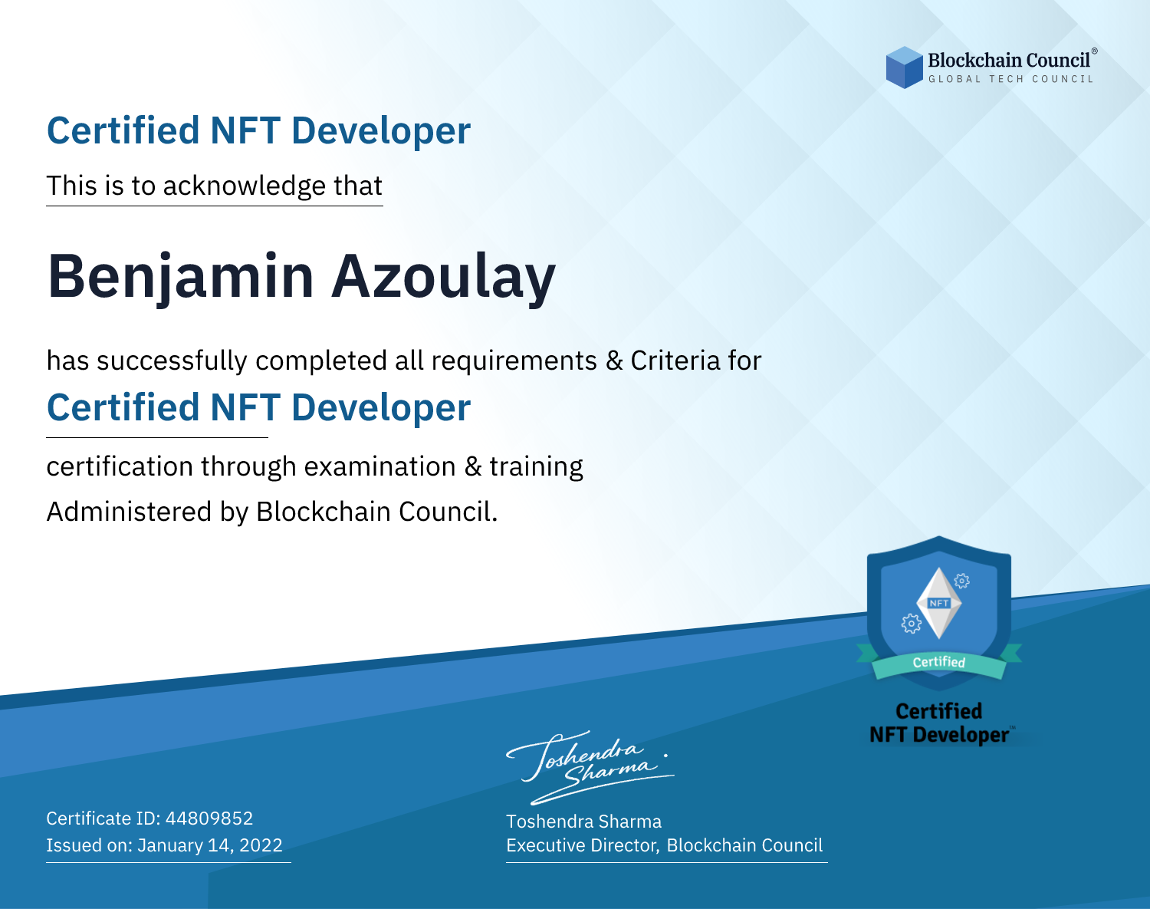
Task: Click "Executive Director, Blockchain Council" title line
Action: pos(664,845)
